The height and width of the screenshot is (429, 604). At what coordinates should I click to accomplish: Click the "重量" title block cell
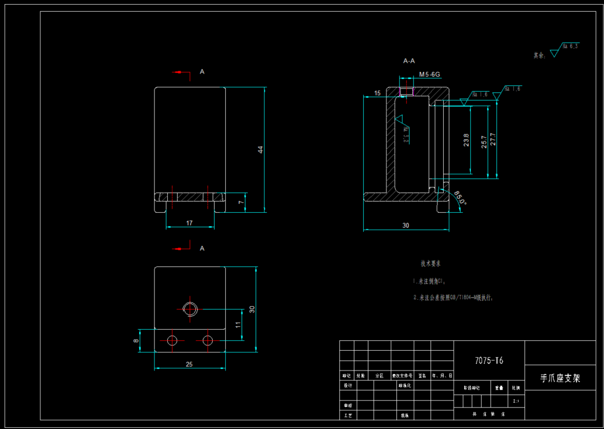pos(499,388)
